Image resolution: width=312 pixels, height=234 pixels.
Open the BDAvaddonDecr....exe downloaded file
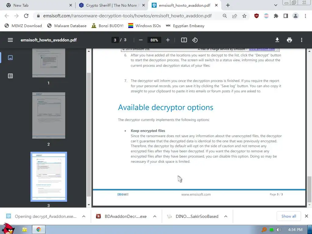point(121,216)
